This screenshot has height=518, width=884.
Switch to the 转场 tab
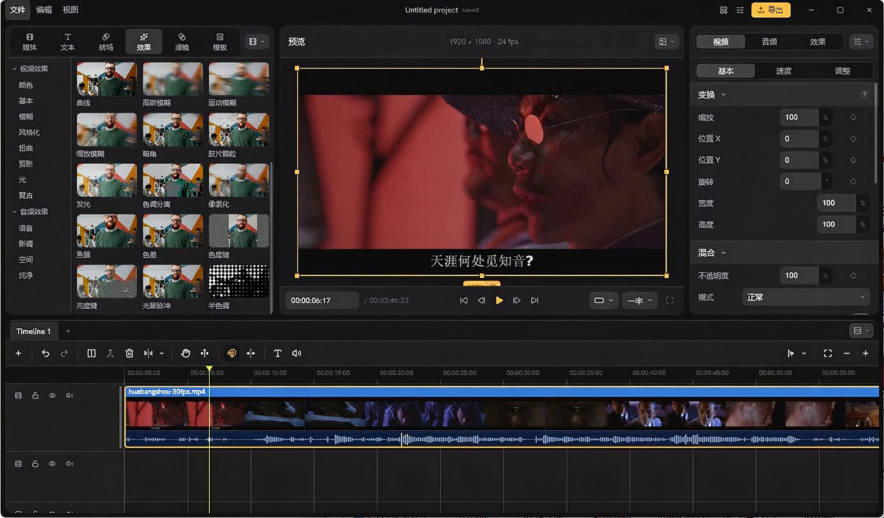point(106,42)
